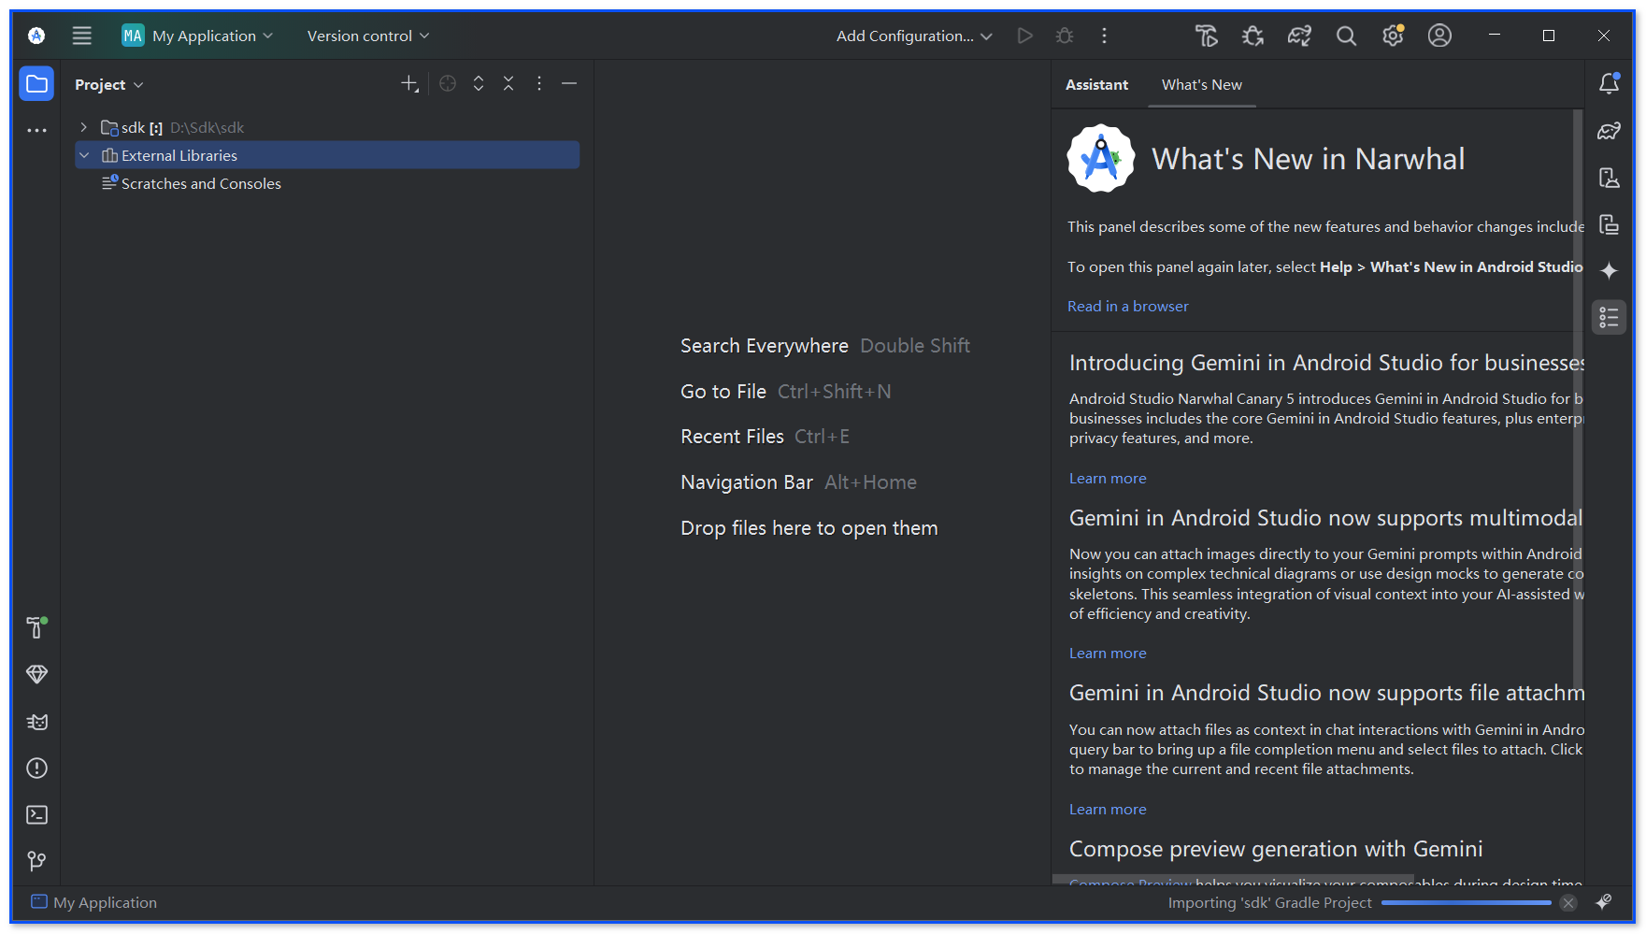Select opened file crosshair icon in Project panel

click(448, 84)
